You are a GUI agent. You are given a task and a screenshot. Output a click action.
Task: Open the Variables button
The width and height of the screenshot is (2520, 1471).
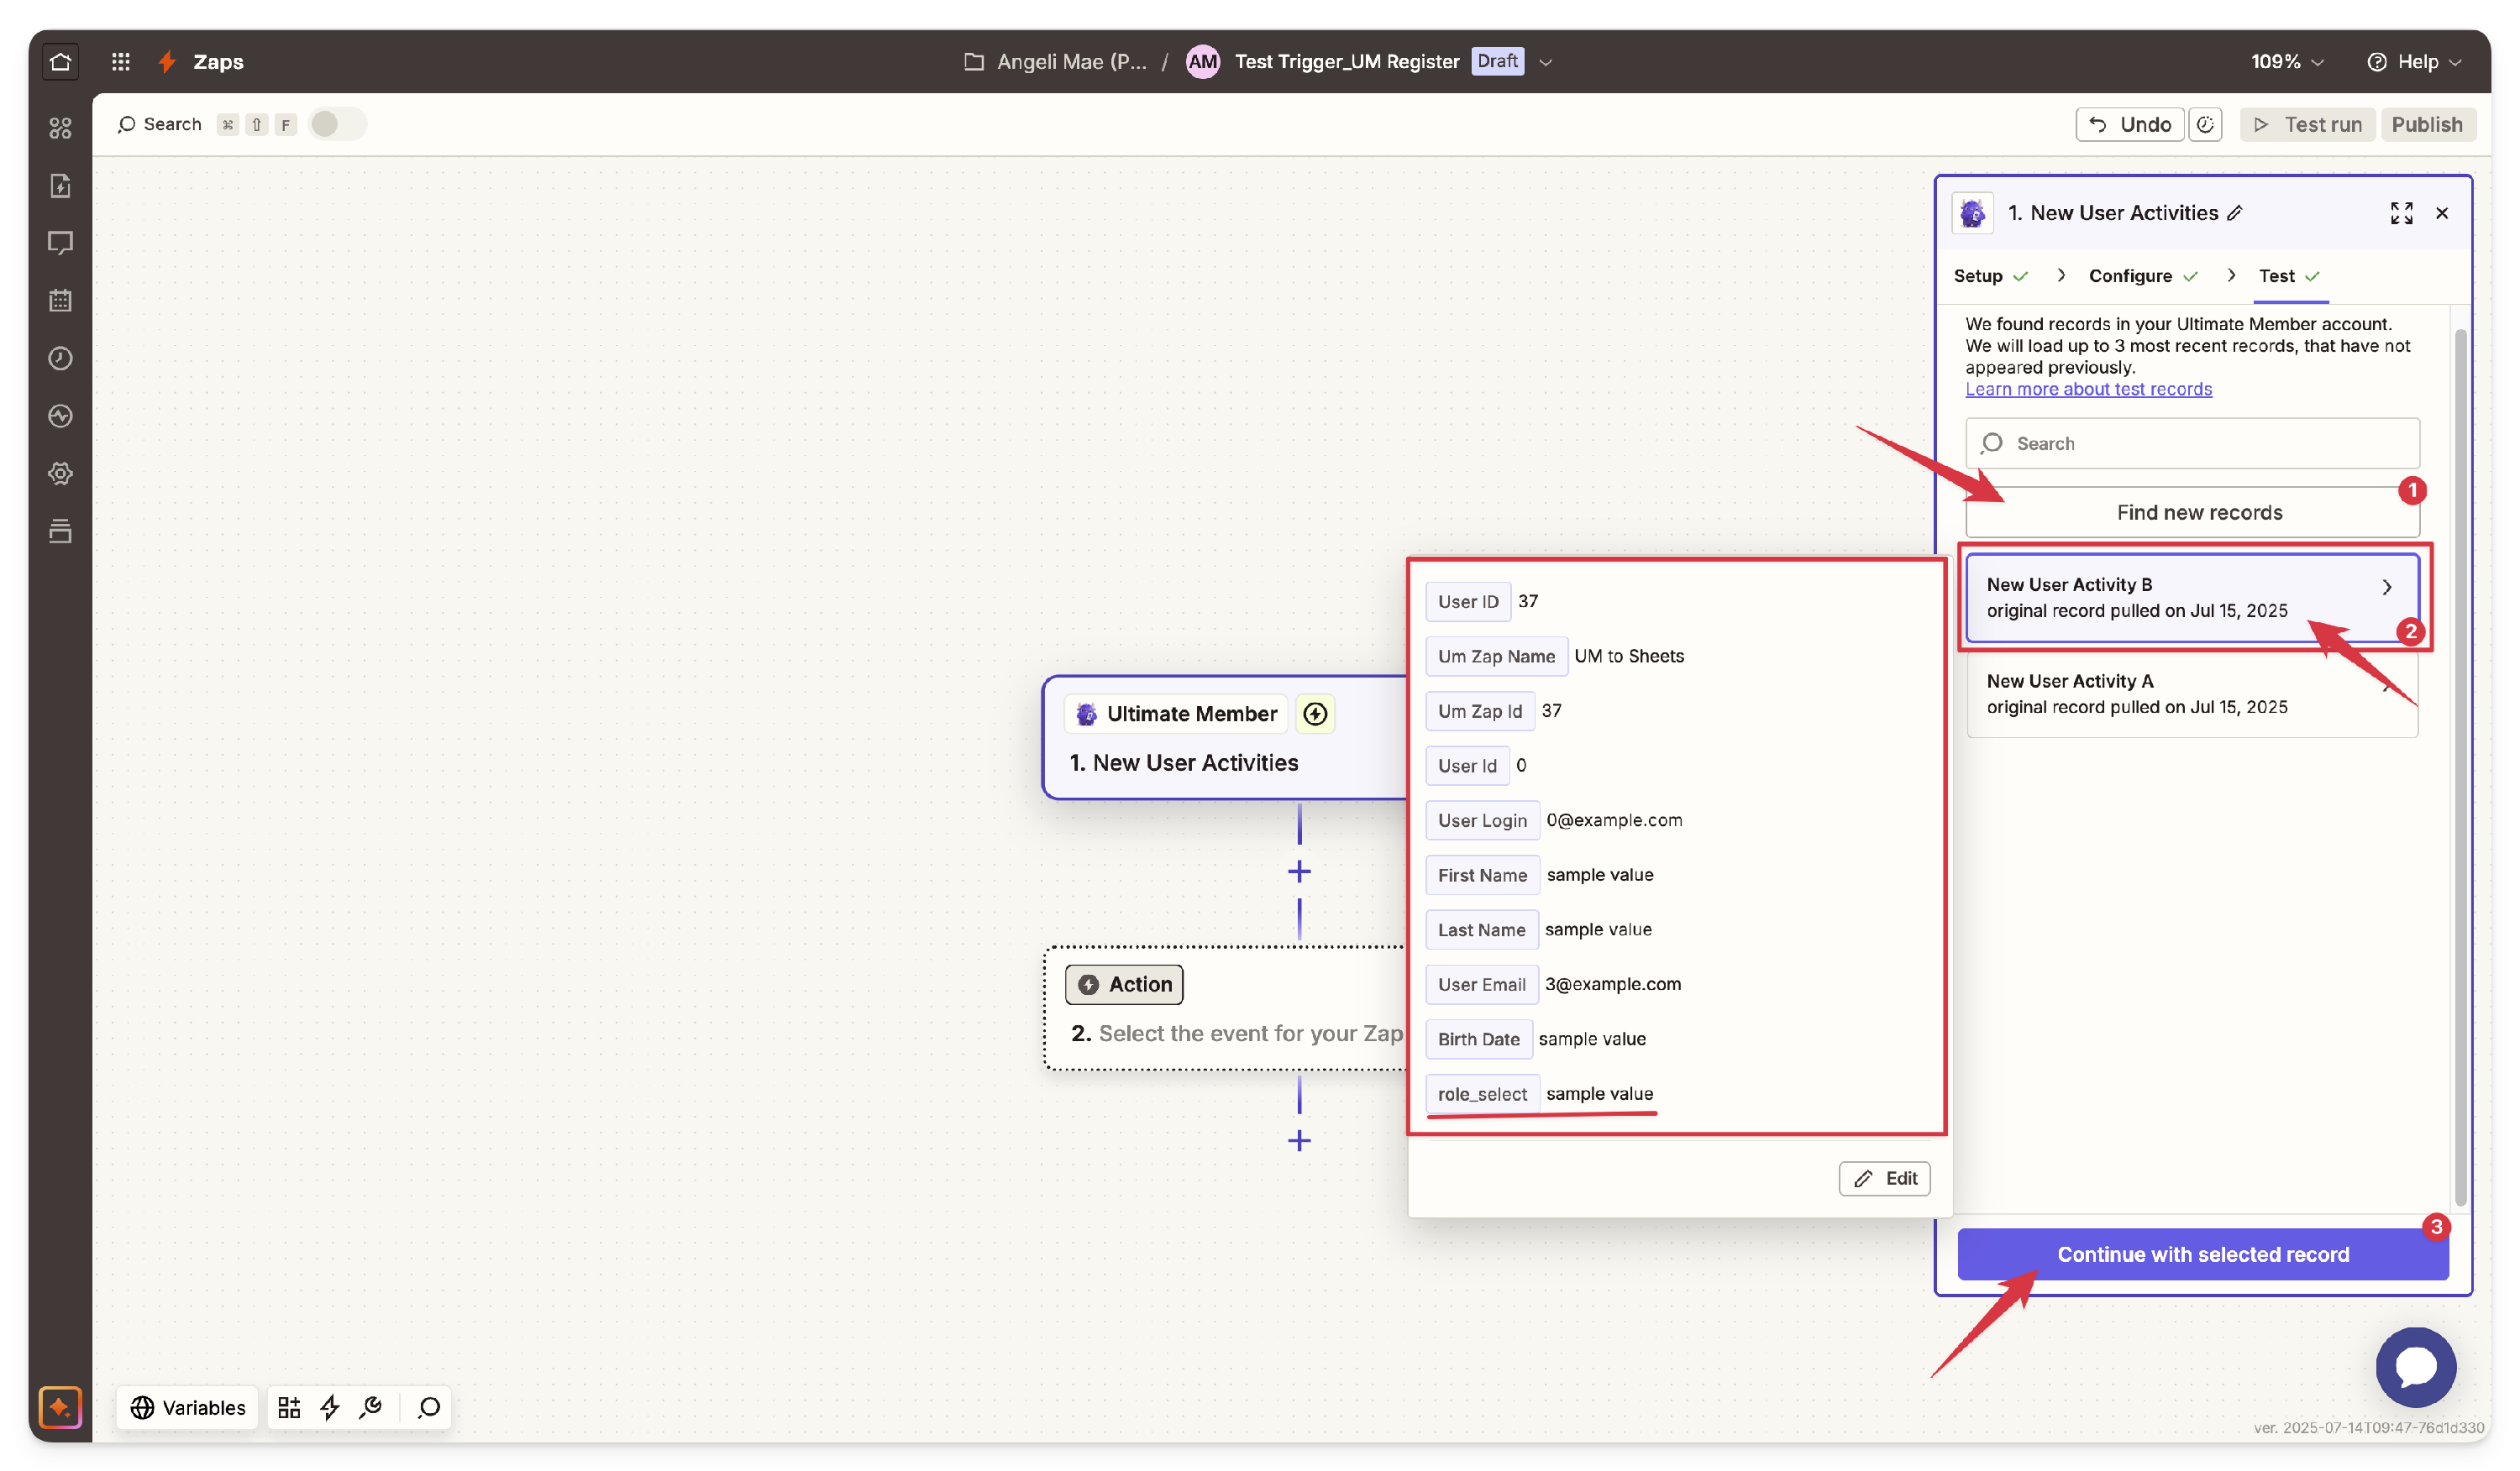pyautogui.click(x=188, y=1408)
